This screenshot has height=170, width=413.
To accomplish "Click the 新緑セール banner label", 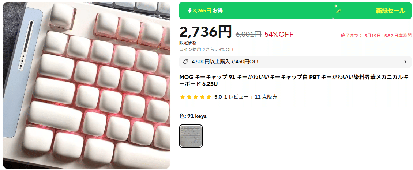I will pos(390,11).
